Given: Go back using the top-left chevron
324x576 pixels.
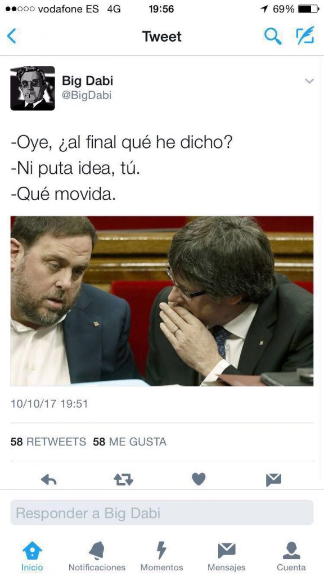Looking at the screenshot, I should click(12, 37).
